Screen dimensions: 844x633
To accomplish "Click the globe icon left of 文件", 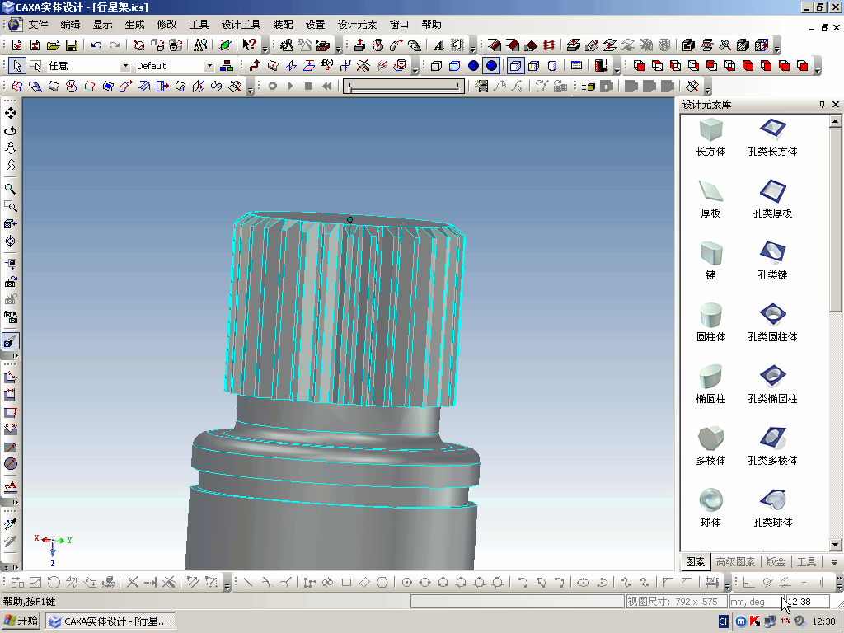I will point(15,25).
